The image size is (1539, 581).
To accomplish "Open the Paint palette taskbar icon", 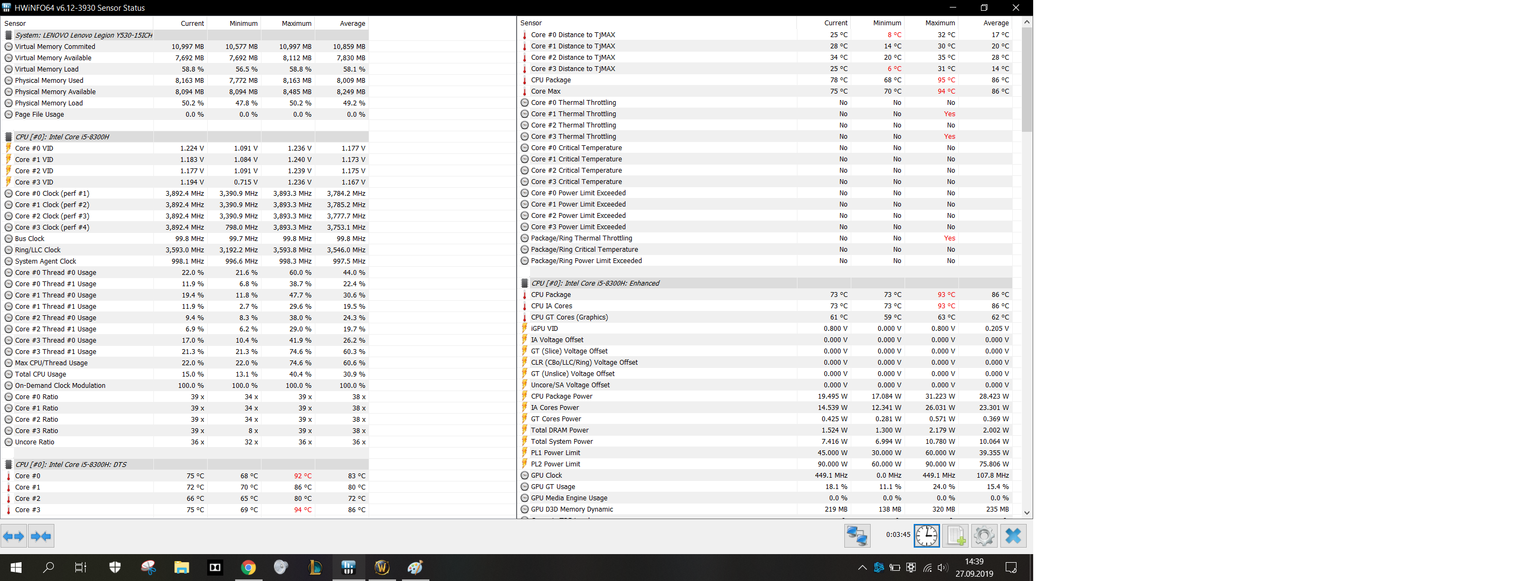I will [415, 567].
